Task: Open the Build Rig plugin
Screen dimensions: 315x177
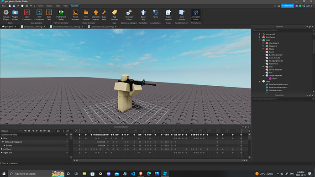Action: (143, 15)
